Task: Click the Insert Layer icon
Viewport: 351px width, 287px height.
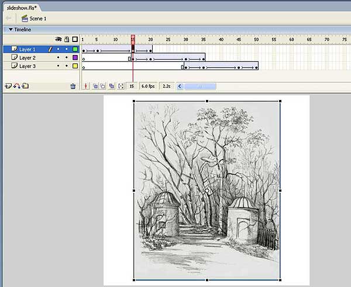Action: (x=8, y=86)
